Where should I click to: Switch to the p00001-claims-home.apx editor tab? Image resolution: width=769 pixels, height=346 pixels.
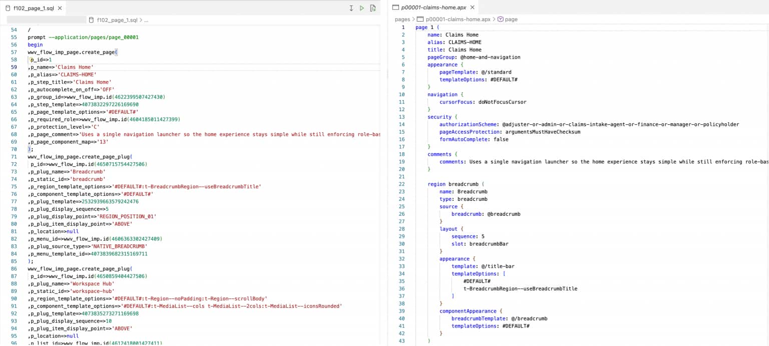click(434, 8)
